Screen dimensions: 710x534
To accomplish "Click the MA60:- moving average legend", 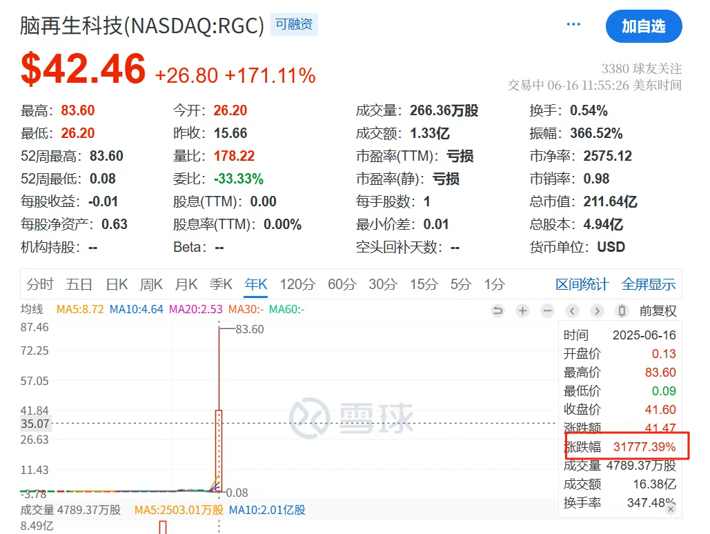I will 286,309.
